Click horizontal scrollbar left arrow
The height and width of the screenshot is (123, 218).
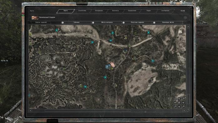tap(30, 110)
